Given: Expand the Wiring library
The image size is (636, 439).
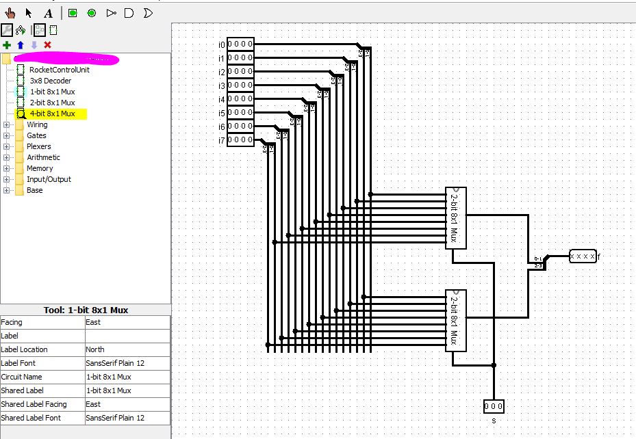Looking at the screenshot, I should pos(6,124).
